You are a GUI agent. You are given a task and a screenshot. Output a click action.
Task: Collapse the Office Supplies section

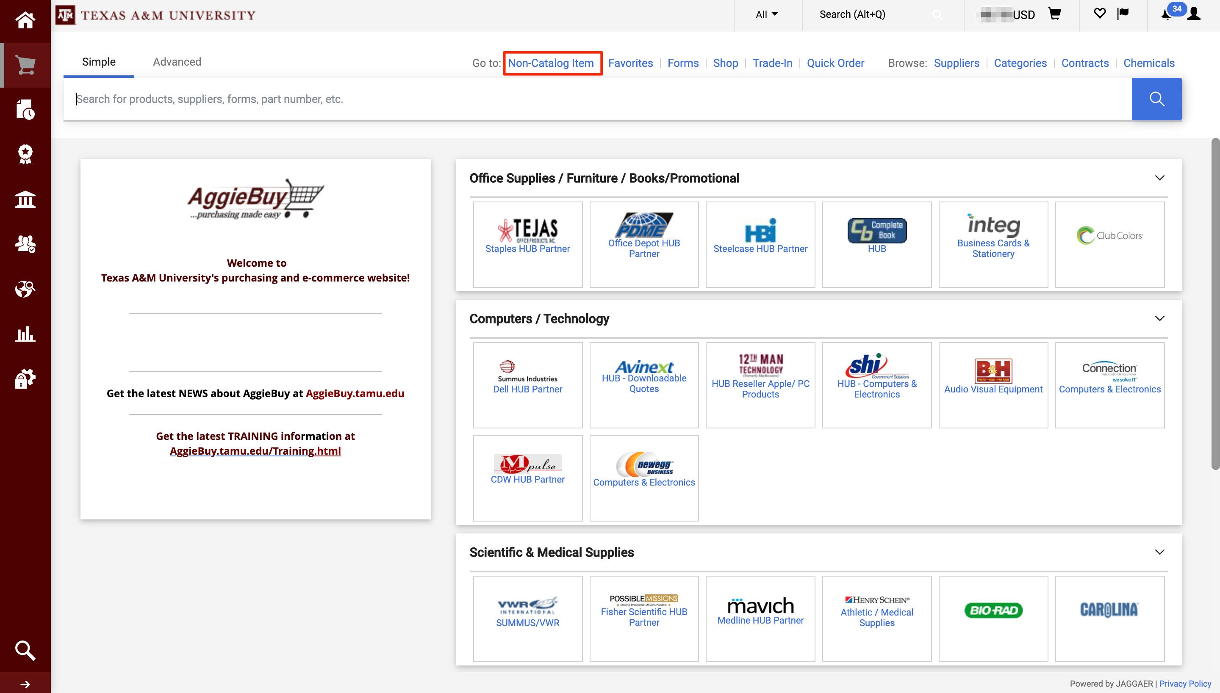(1159, 177)
